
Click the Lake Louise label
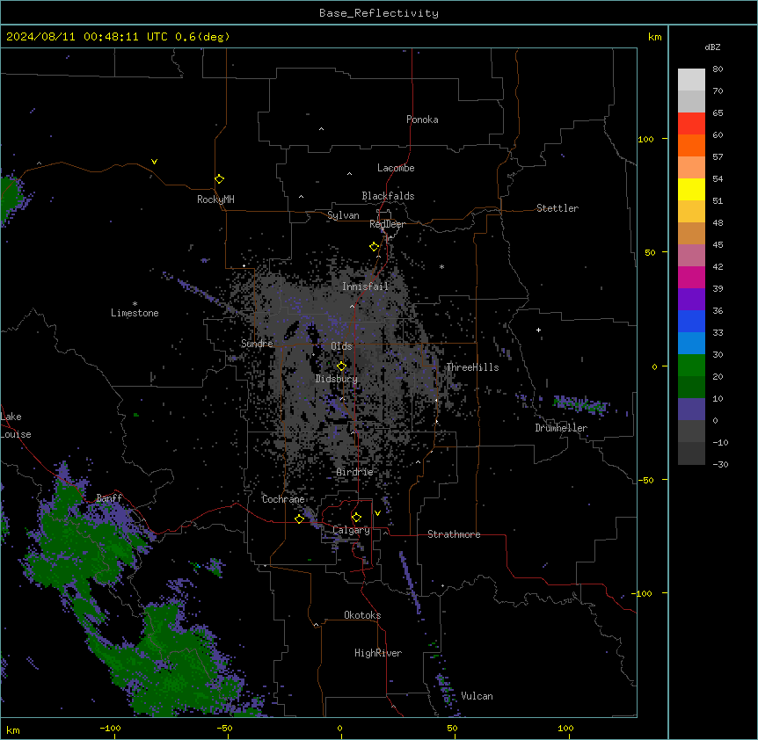click(16, 425)
